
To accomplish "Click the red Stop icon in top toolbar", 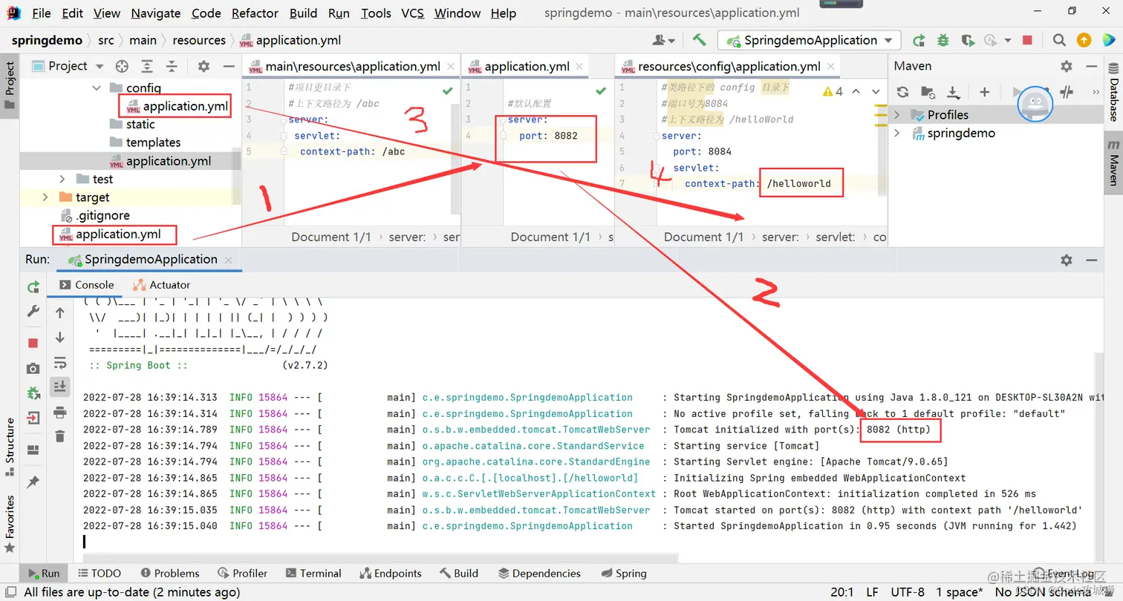I will 1027,40.
